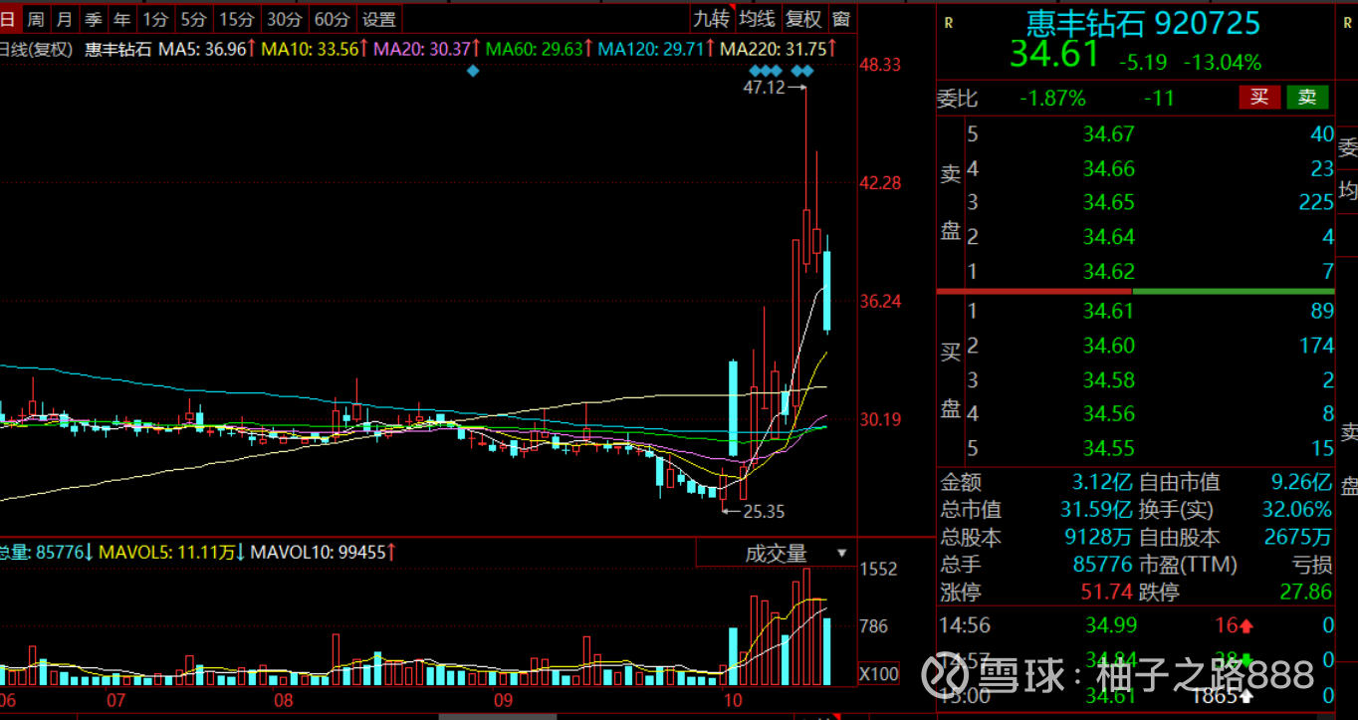Click the -13.04% change percentage
The image size is (1358, 720).
[1222, 62]
